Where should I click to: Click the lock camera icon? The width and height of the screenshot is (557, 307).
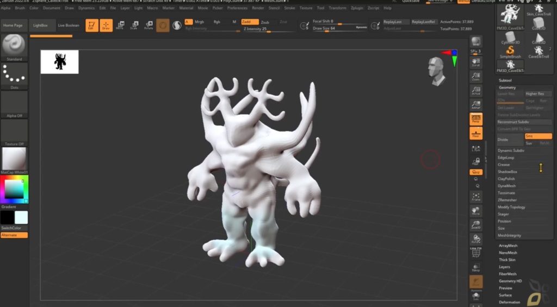pos(475,162)
